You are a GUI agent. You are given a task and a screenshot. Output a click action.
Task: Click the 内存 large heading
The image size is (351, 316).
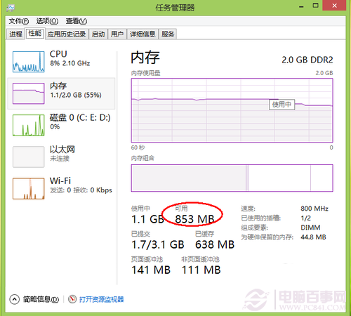[145, 58]
